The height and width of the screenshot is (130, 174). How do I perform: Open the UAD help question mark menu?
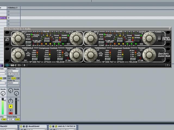point(168,65)
